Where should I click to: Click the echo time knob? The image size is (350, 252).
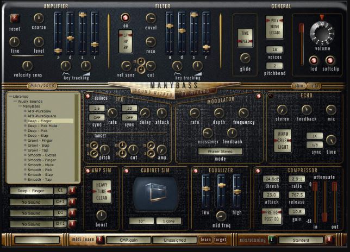[x=331, y=140]
